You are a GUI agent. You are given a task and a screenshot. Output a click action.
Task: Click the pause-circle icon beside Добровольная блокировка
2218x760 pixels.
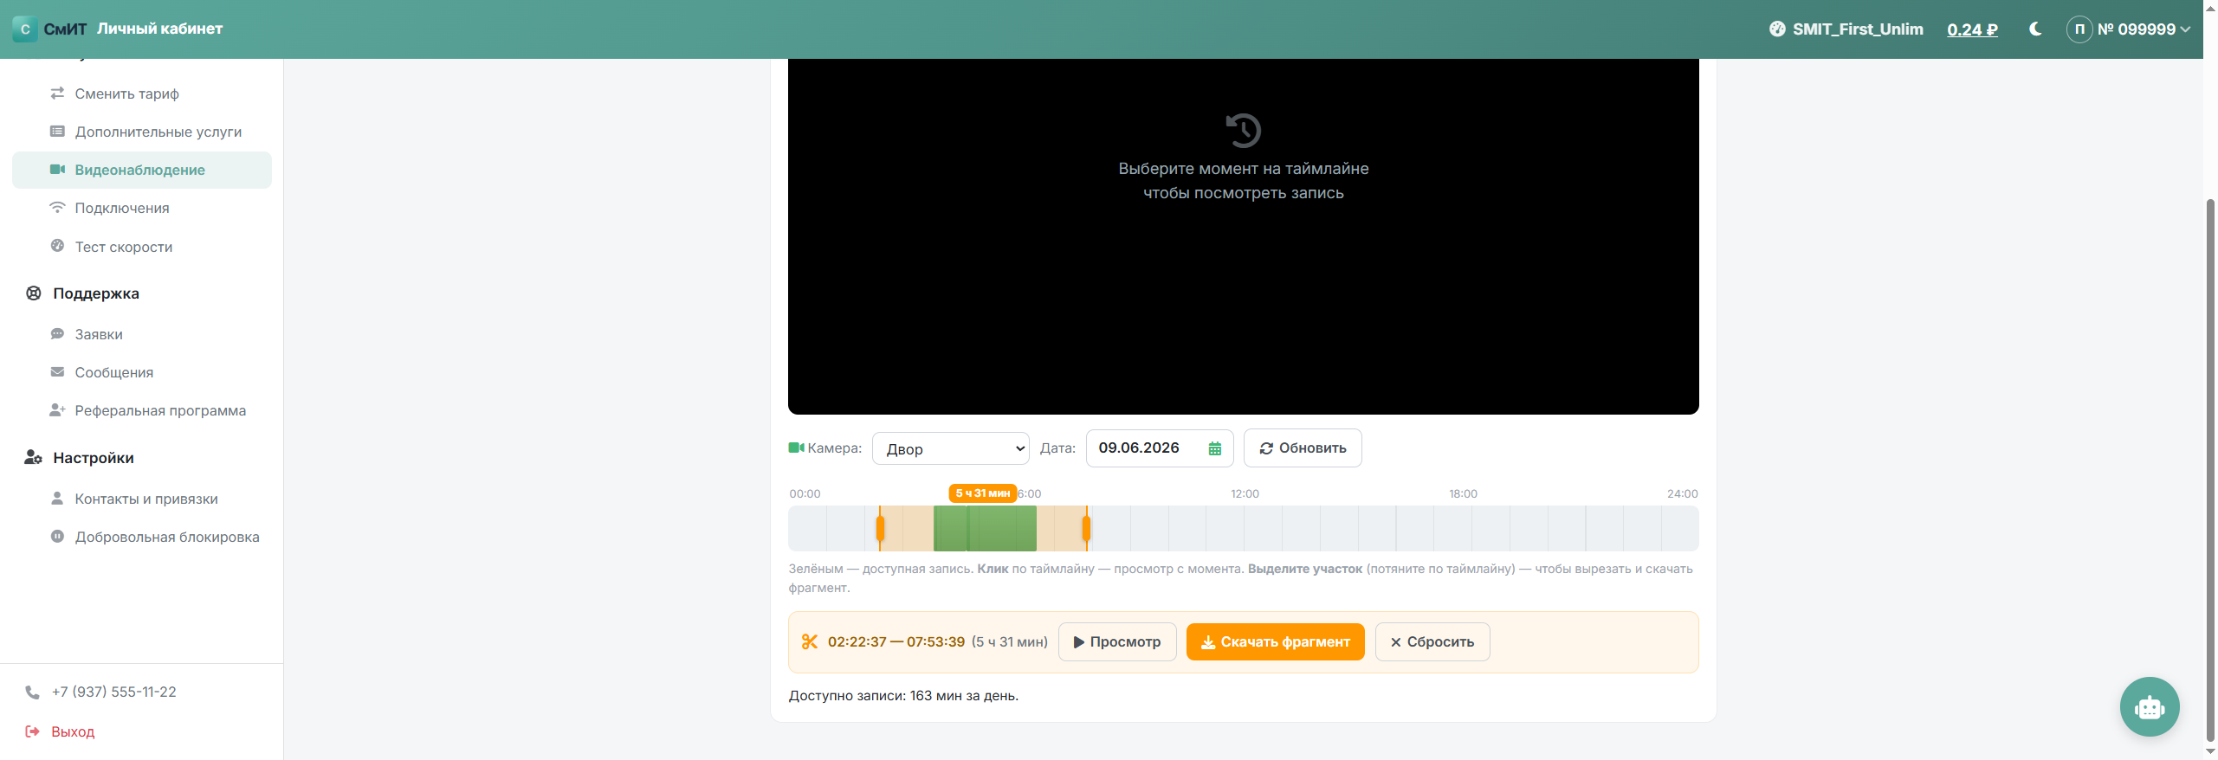coord(57,537)
